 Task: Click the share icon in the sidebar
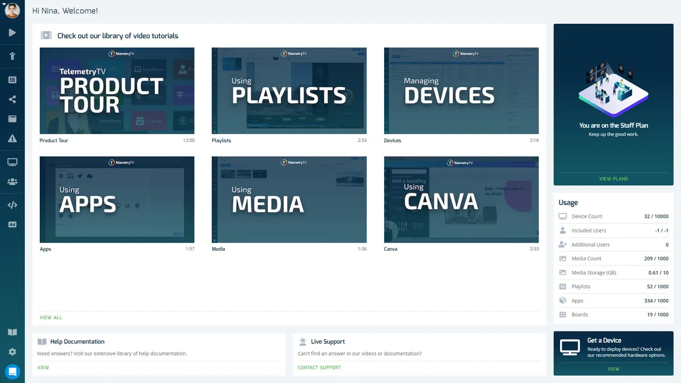12,99
